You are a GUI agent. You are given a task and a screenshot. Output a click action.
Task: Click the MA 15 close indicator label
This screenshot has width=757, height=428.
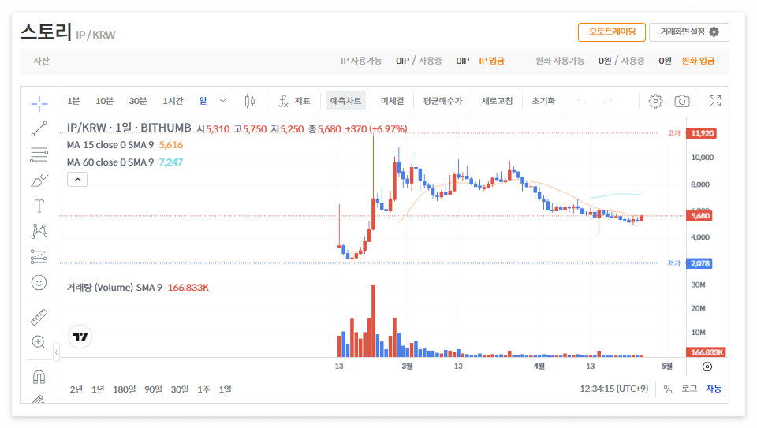[110, 145]
